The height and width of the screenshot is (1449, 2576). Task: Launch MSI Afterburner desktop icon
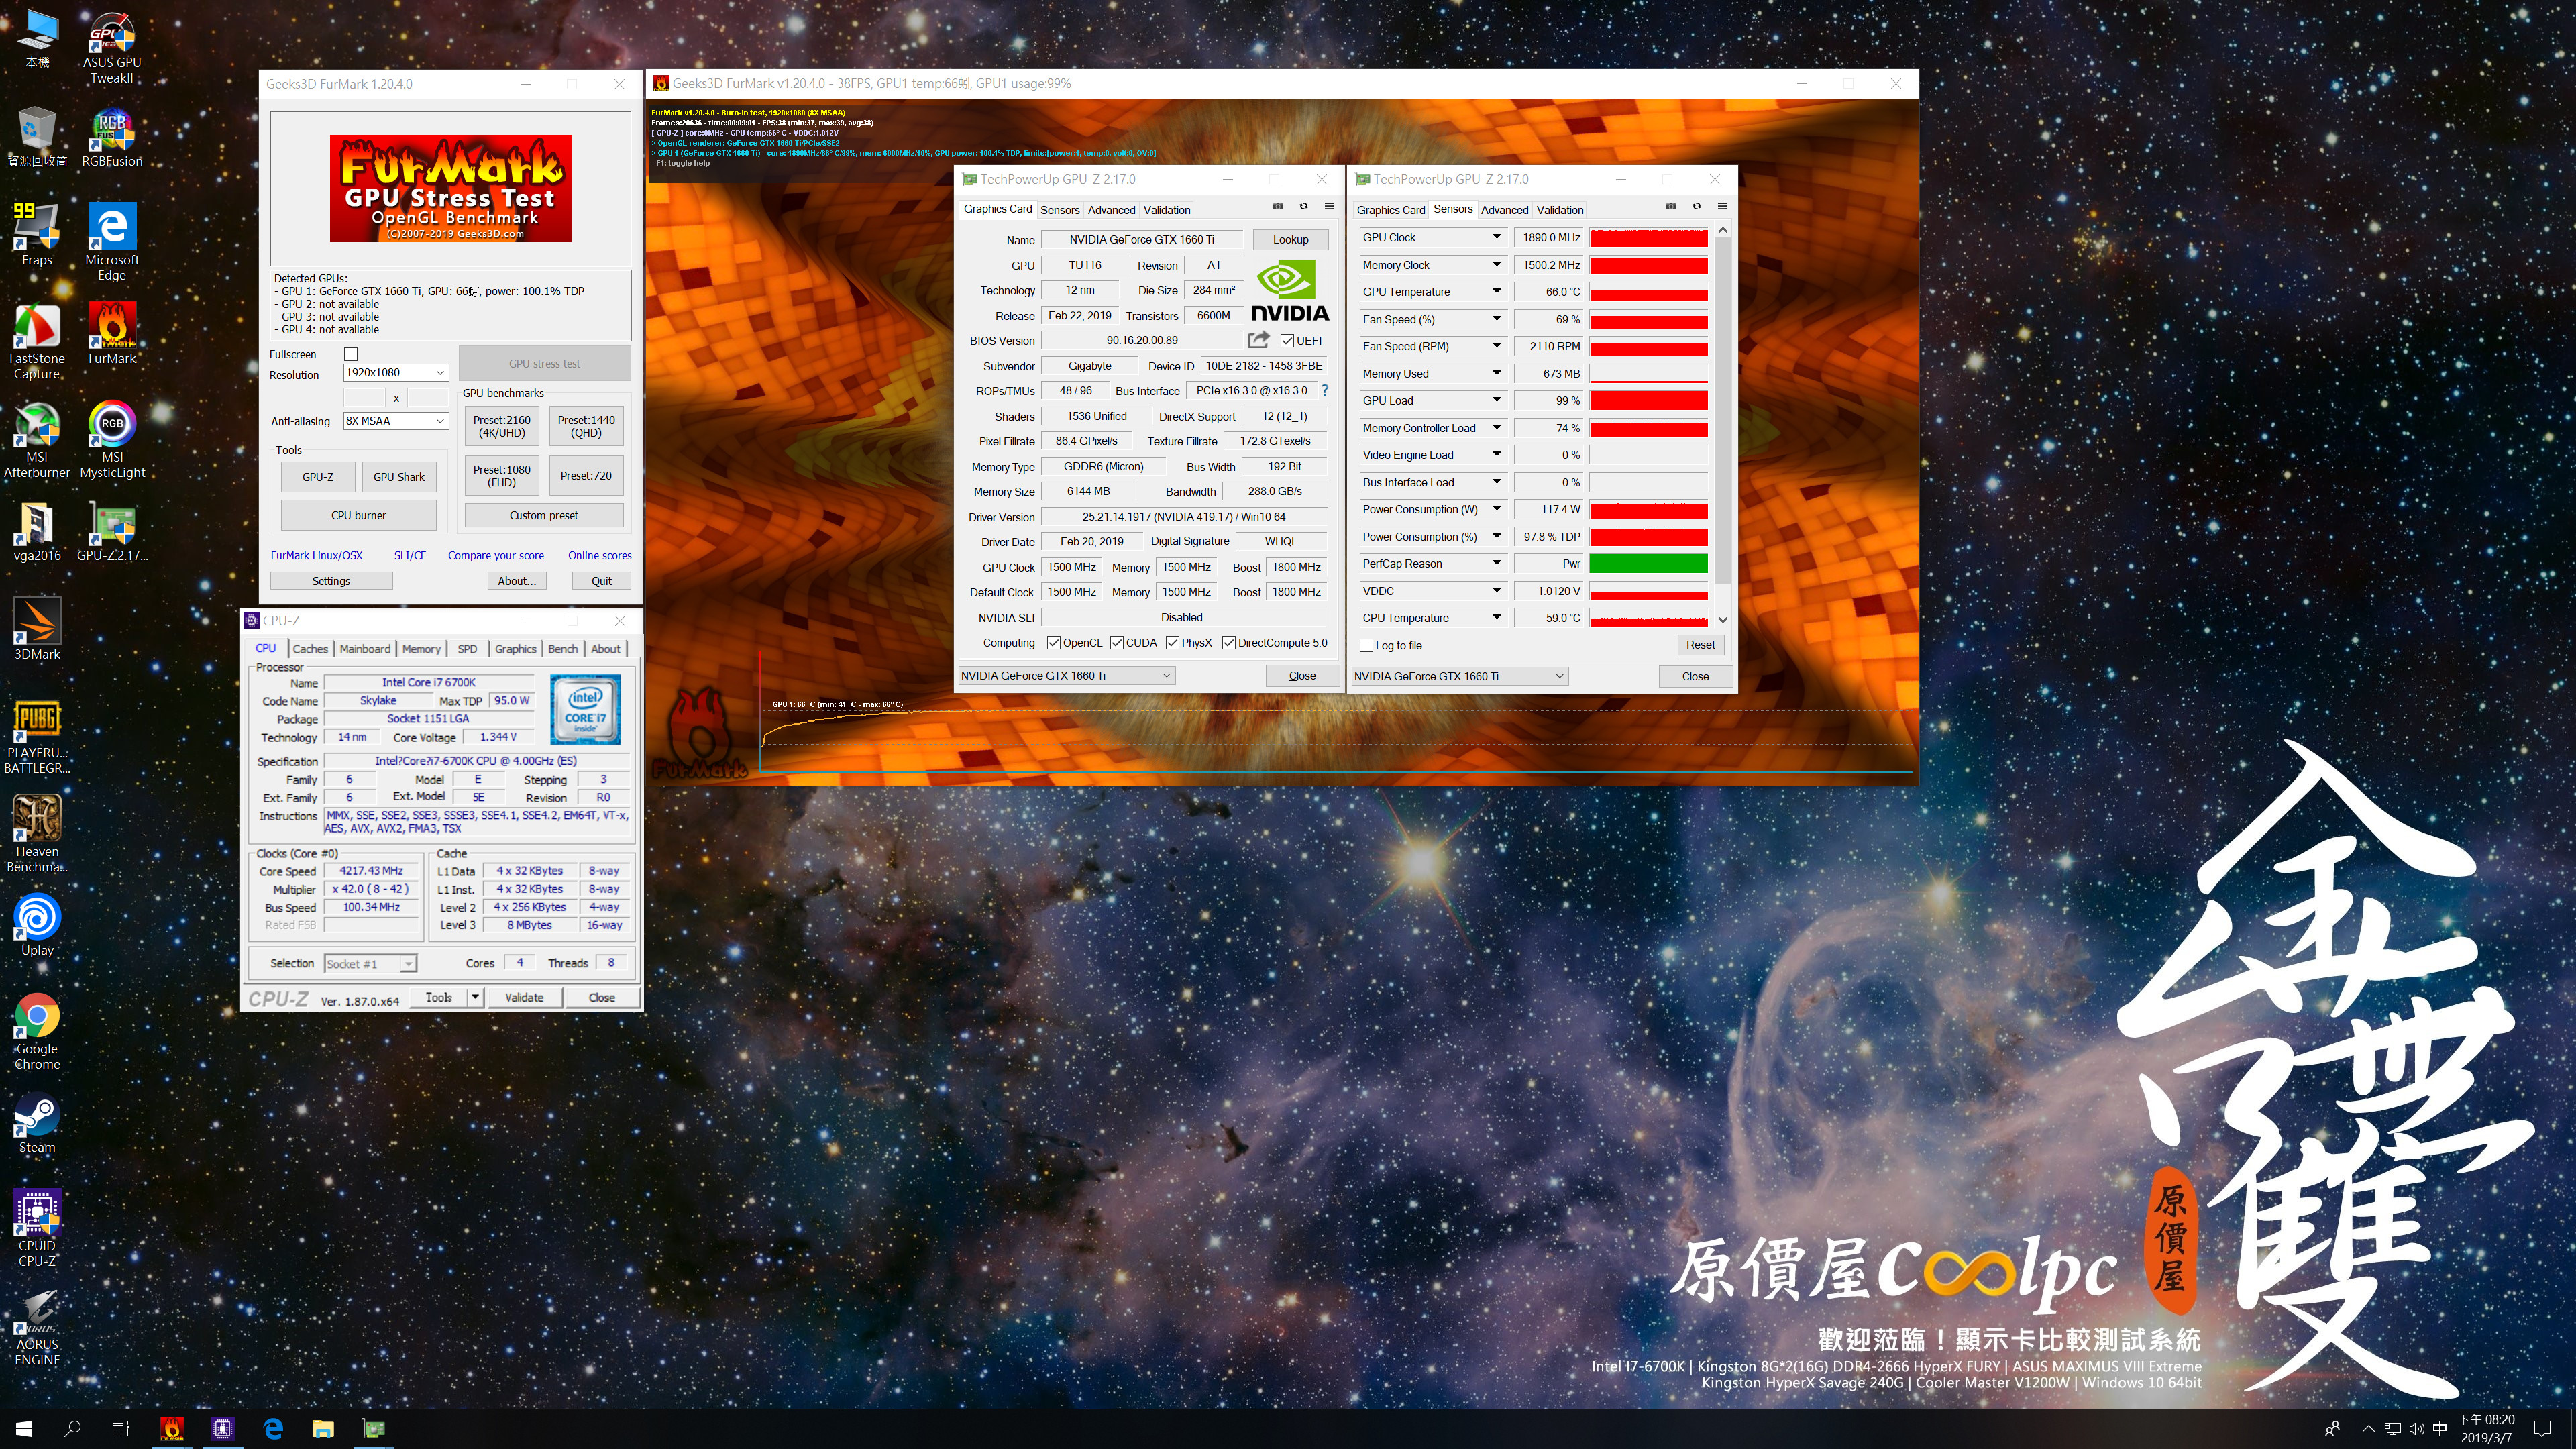pos(37,439)
